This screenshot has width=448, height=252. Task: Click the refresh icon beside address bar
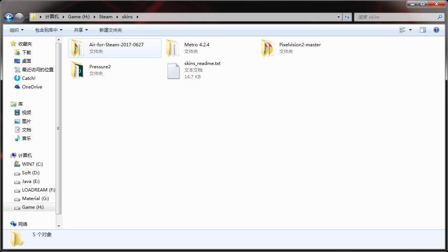point(347,17)
